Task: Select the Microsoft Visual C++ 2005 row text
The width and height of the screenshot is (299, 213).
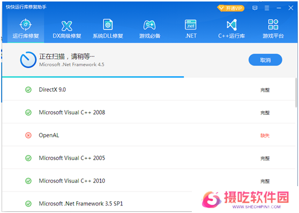Action: coord(72,158)
